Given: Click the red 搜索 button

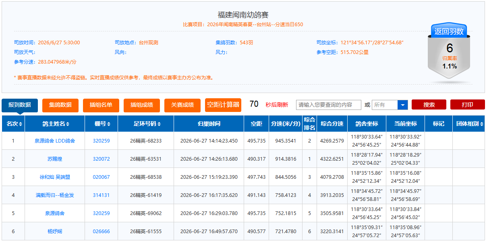Looking at the screenshot, I should tap(429, 105).
